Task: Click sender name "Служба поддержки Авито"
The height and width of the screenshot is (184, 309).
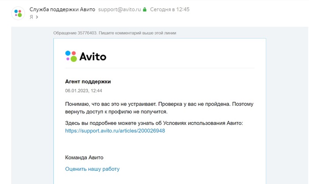Action: tap(62, 9)
